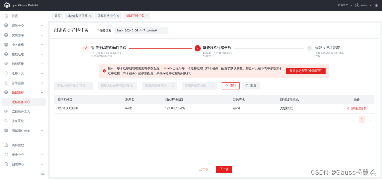382x179 pixels.
Task: Expand the 安装部署 menu chevron
Action: click(x=42, y=35)
